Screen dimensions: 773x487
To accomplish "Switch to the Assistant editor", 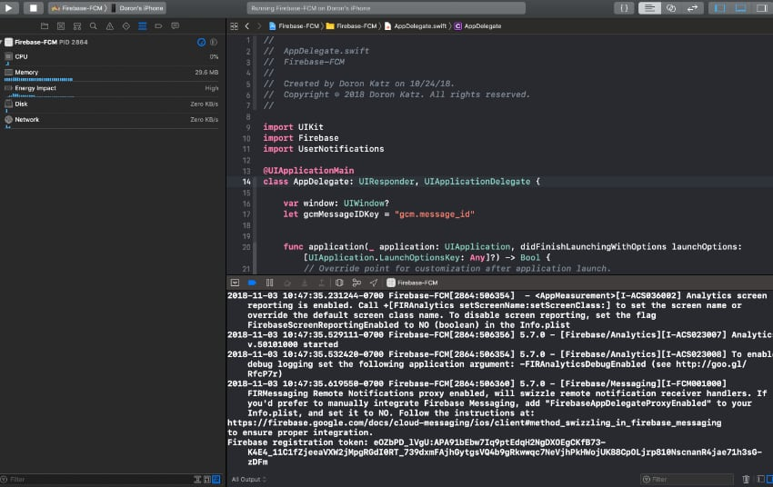I will point(671,8).
